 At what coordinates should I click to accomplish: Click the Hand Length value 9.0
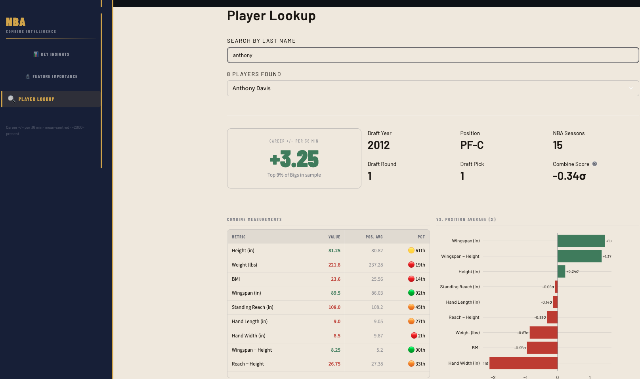337,322
